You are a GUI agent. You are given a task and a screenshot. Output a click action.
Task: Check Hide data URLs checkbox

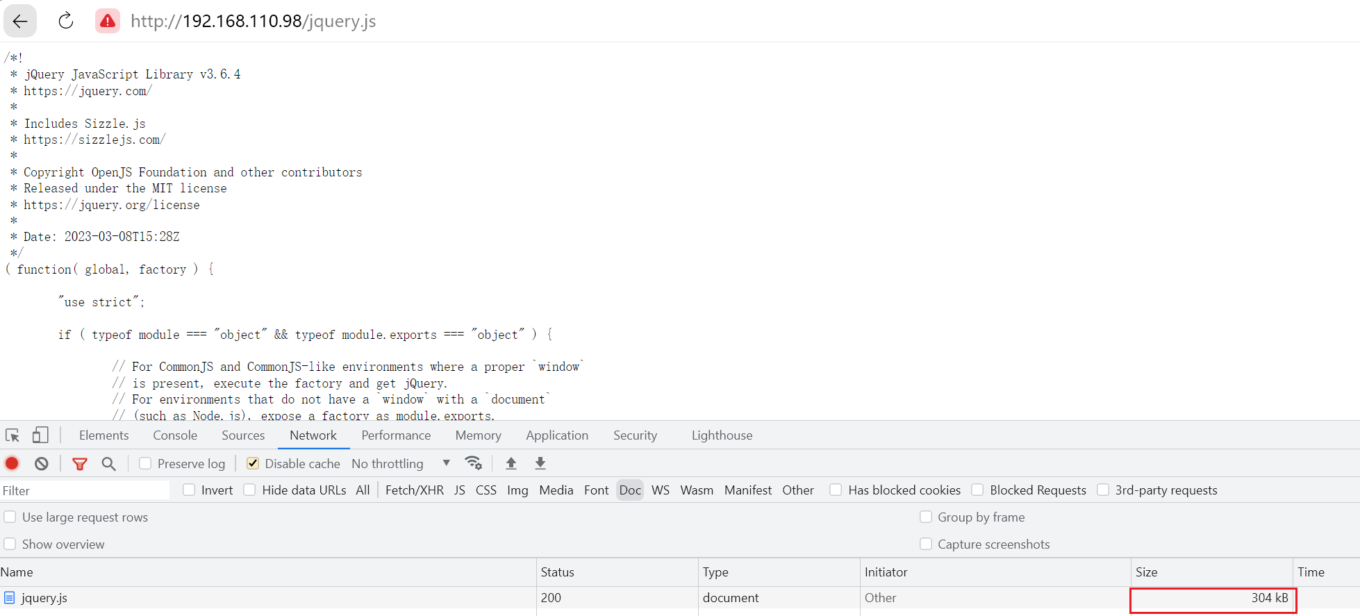point(249,490)
